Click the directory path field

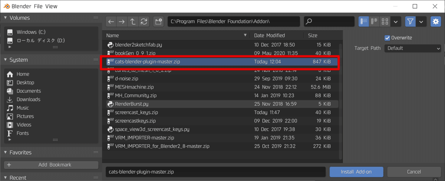coord(233,22)
